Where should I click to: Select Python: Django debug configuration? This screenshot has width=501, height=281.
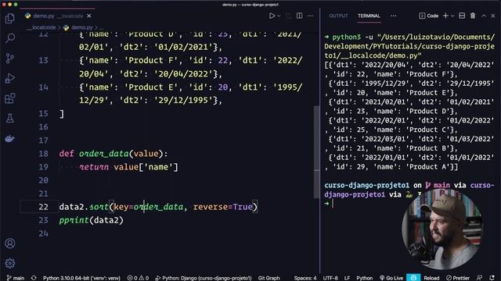204,278
